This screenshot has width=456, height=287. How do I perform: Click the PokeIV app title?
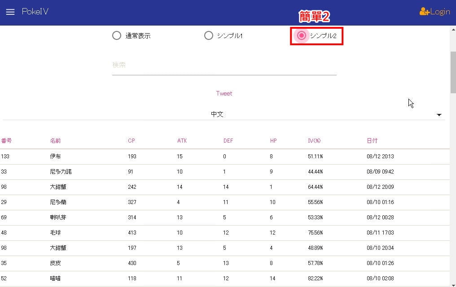(35, 12)
